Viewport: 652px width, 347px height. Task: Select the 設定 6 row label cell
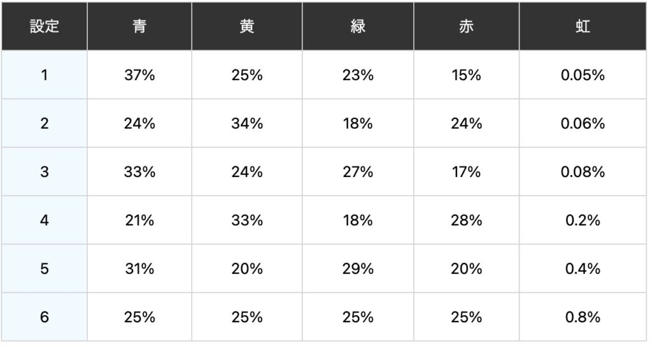pyautogui.click(x=44, y=317)
